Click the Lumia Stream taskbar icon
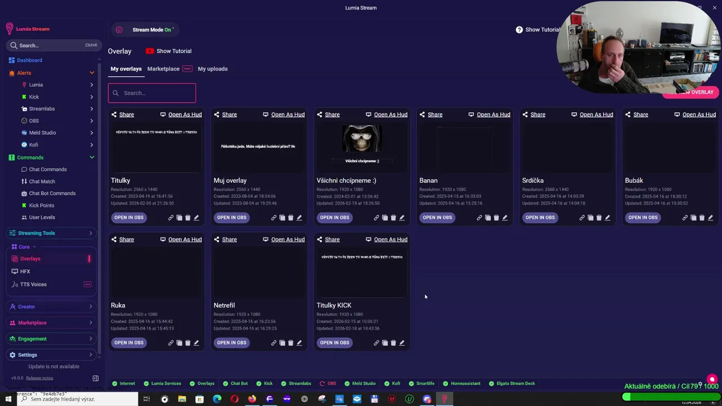The height and width of the screenshot is (406, 722). click(444, 399)
